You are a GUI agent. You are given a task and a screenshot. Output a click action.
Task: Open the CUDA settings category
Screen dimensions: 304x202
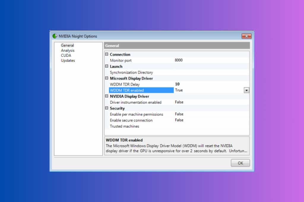pos(66,55)
